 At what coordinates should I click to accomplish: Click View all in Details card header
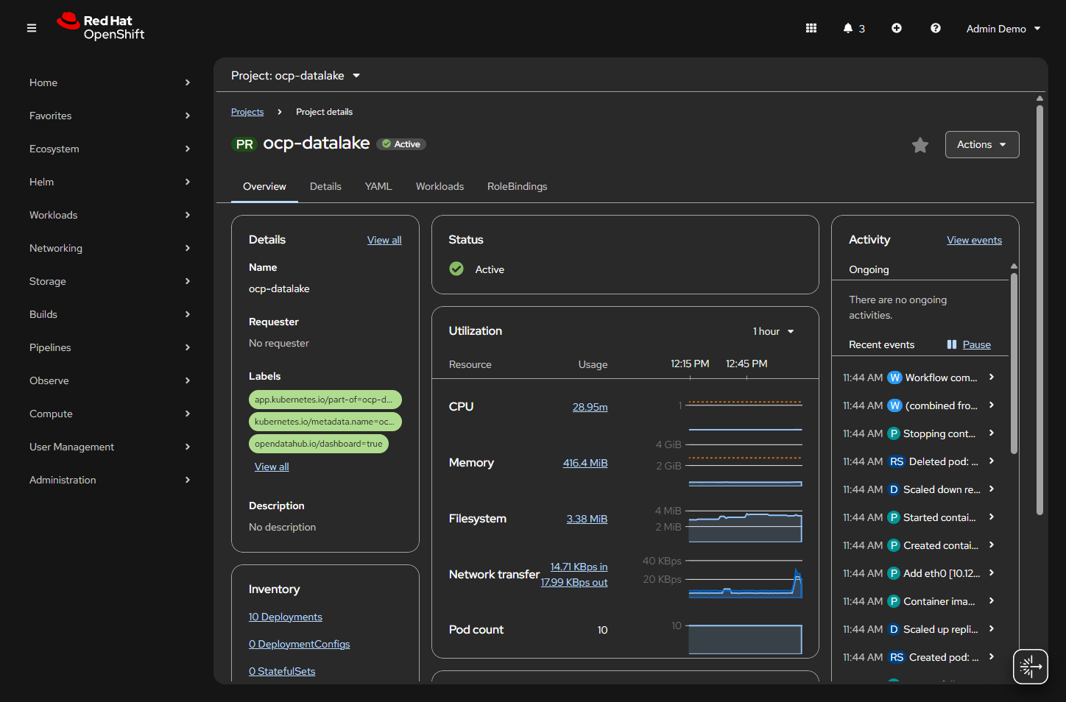pos(384,240)
